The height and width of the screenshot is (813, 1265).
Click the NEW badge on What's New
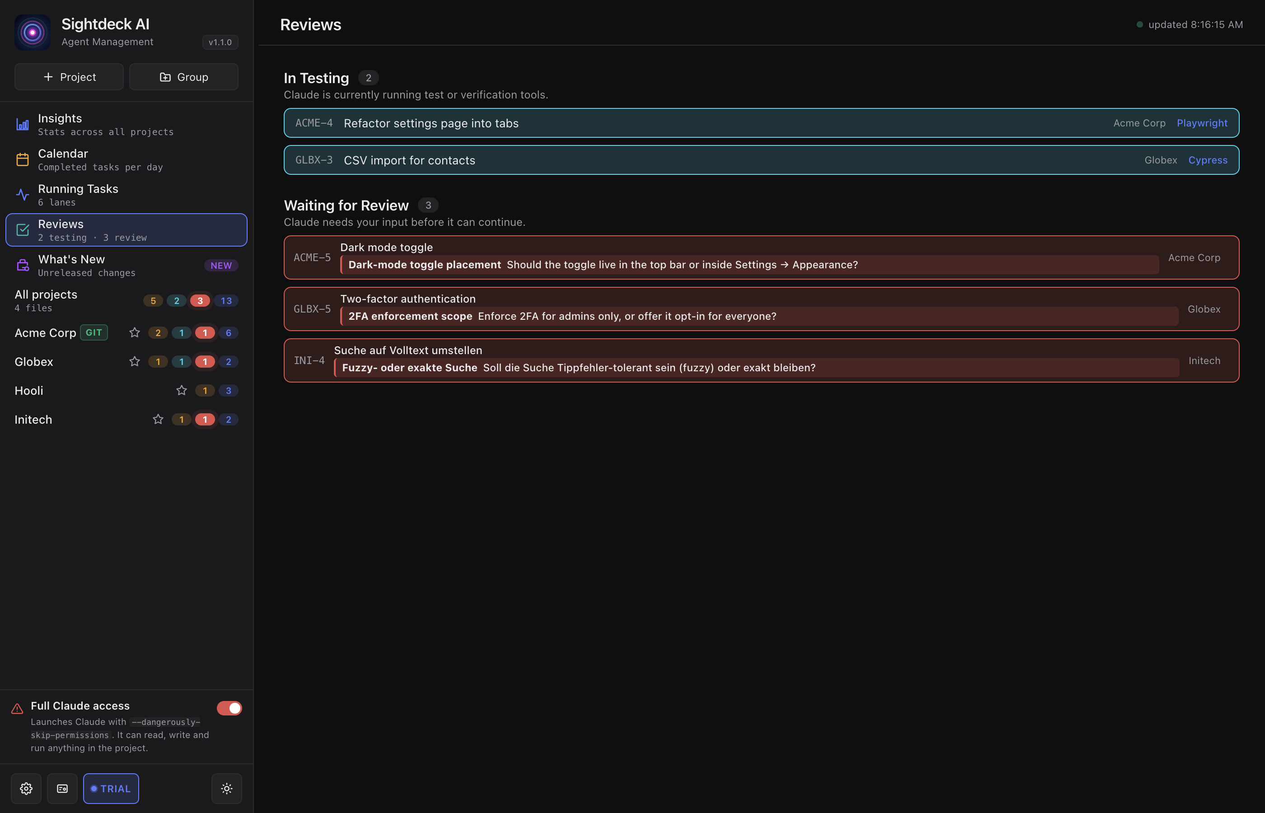[x=221, y=266]
